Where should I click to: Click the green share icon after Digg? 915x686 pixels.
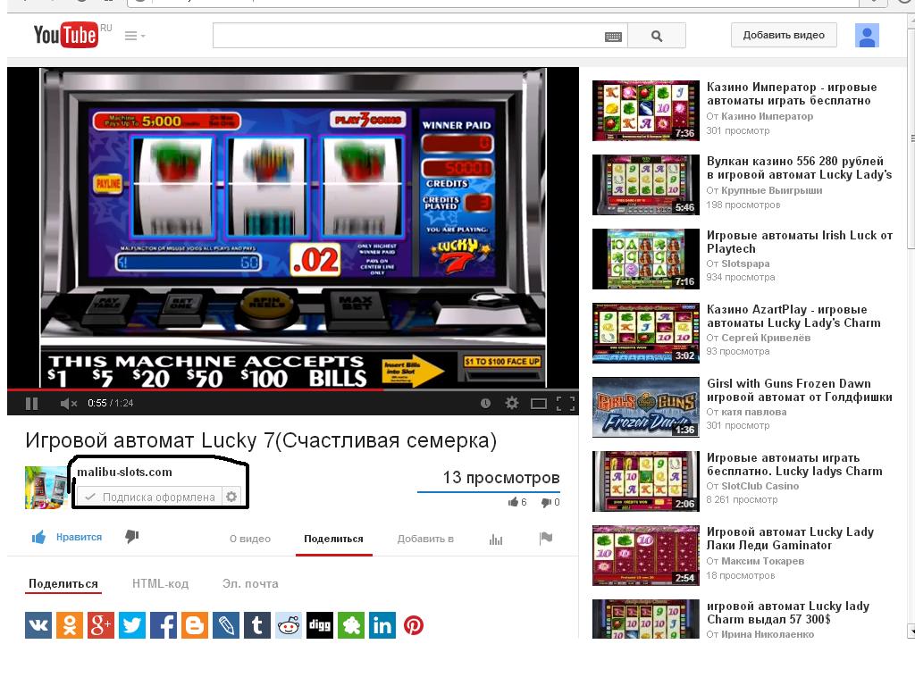351,625
